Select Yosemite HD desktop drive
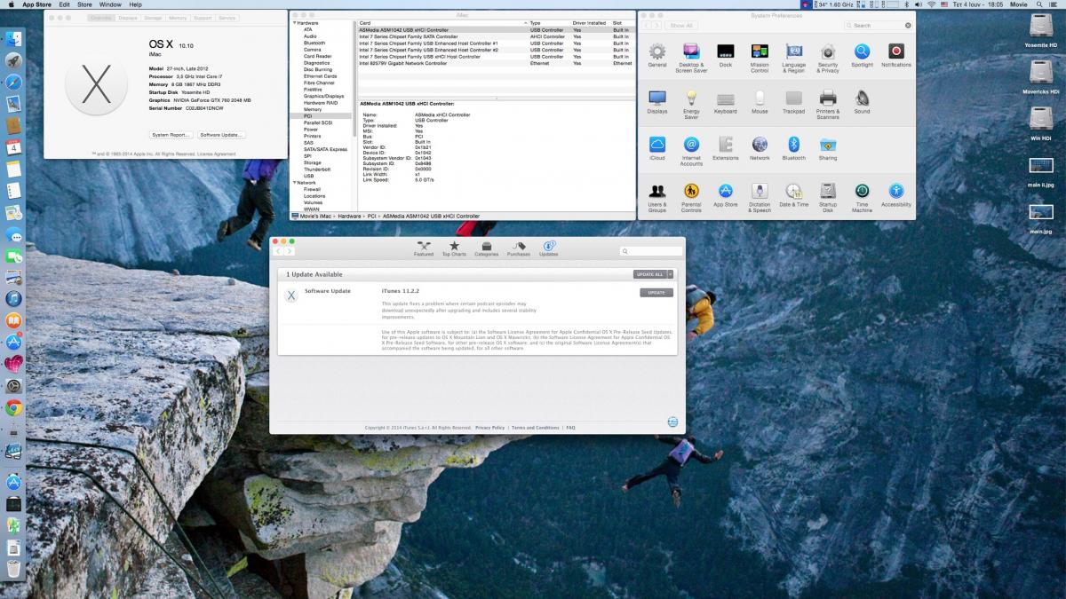 (x=1040, y=32)
